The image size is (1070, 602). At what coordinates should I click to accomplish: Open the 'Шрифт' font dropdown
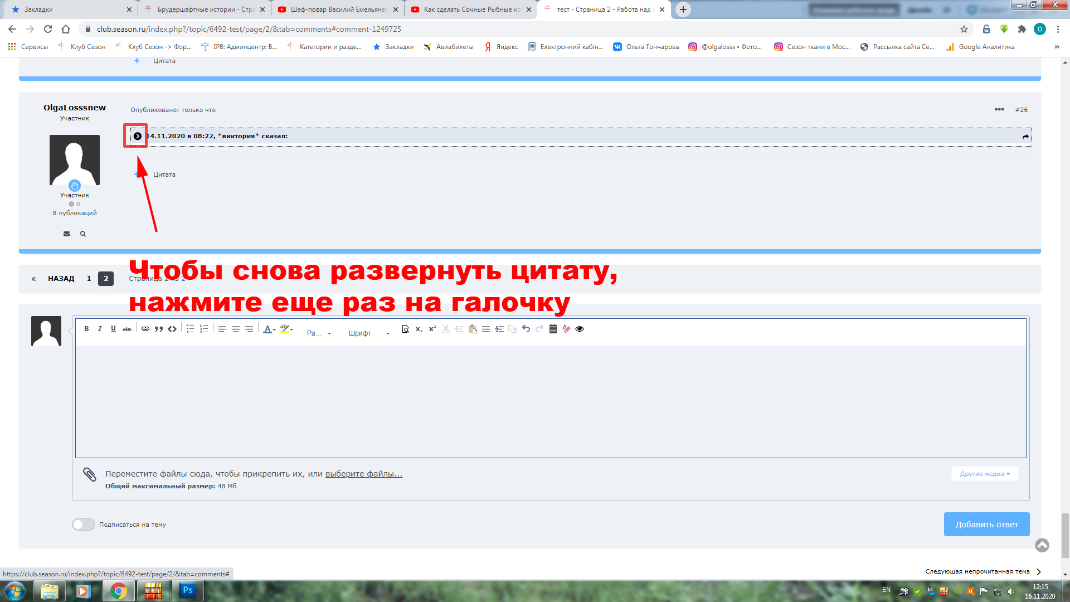368,333
